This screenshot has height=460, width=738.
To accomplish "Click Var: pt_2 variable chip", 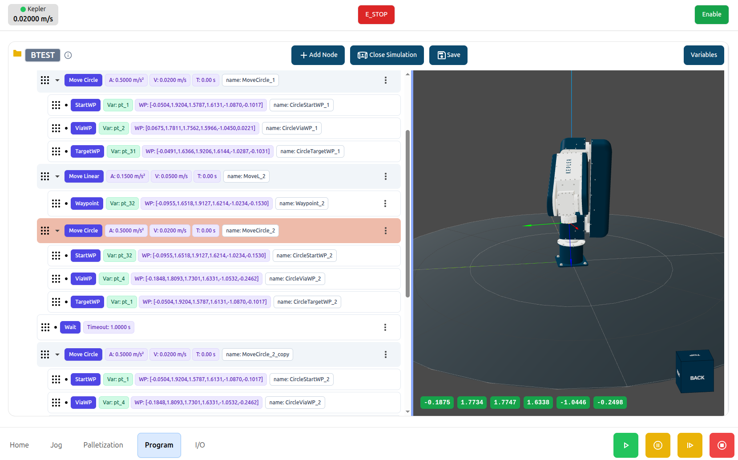I will pos(114,128).
